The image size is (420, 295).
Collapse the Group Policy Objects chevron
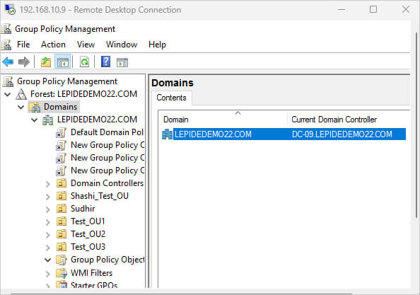point(47,260)
